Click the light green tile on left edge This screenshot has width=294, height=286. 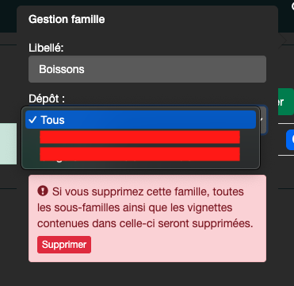(8, 144)
